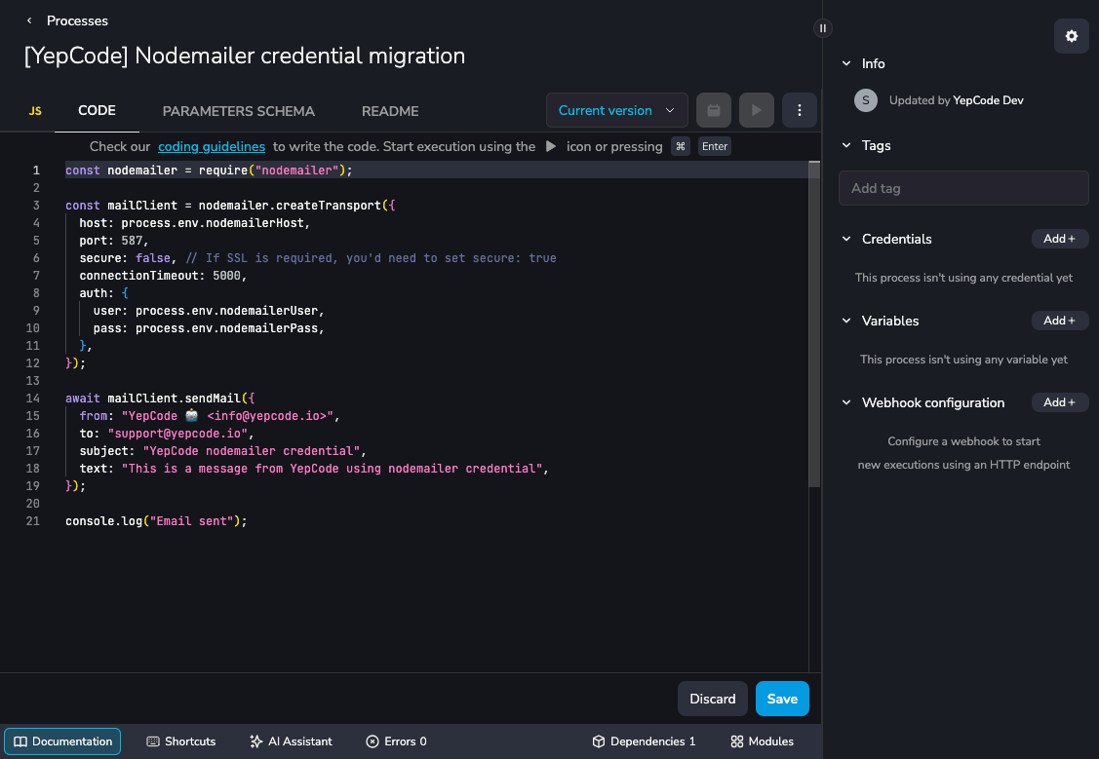Image resolution: width=1099 pixels, height=759 pixels.
Task: Click code line 'port: 587,'
Action: tap(113, 240)
